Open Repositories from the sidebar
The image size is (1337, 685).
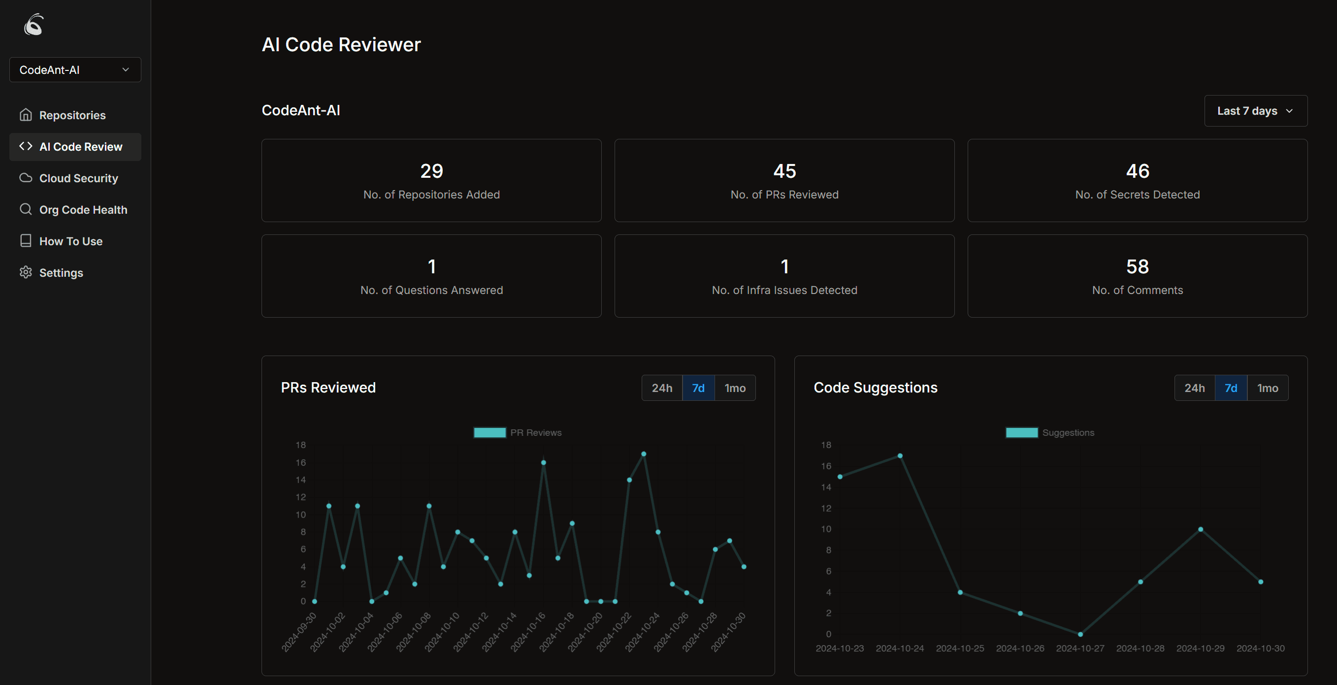(72, 115)
